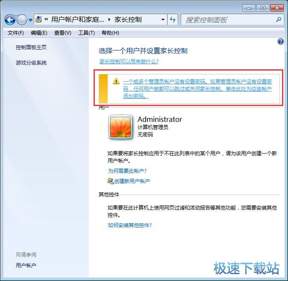Click the 其他控件 section label
Viewport: 288px width, 281px height.
point(109,194)
